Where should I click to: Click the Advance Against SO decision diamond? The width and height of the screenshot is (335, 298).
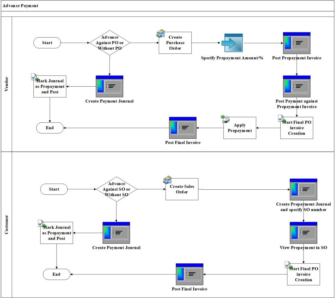click(116, 189)
